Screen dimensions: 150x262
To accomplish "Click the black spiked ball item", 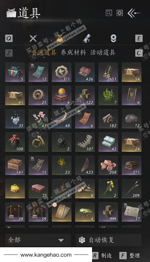I will 62,142.
